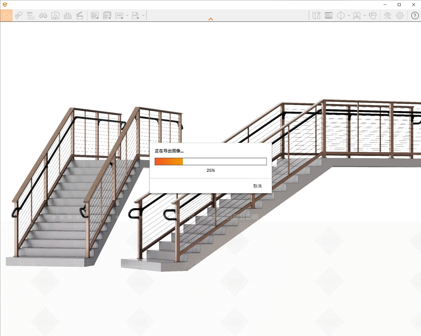Click the screenshot export icon
The height and width of the screenshot is (336, 421).
coord(95,15)
